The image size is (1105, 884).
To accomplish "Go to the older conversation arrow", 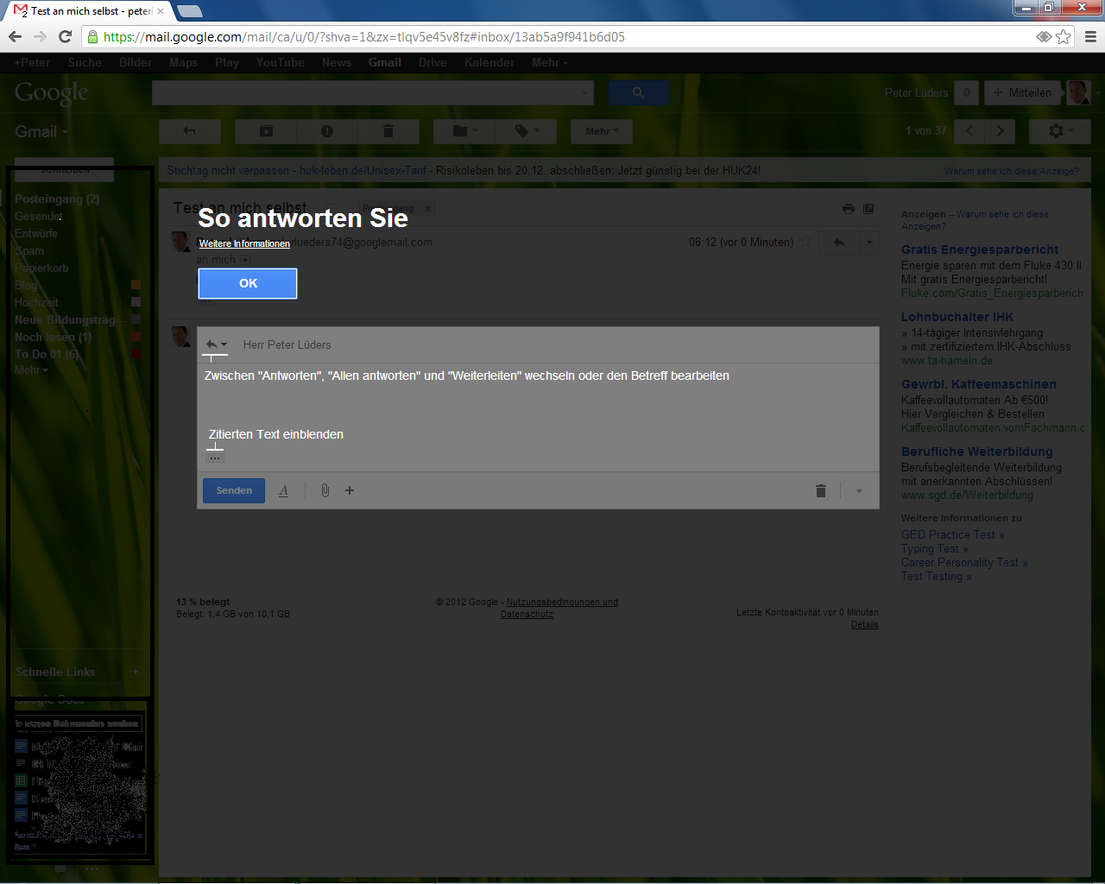I will coord(1001,131).
